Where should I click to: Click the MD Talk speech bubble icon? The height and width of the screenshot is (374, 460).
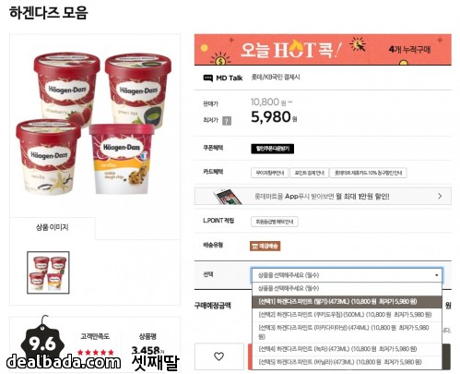208,78
